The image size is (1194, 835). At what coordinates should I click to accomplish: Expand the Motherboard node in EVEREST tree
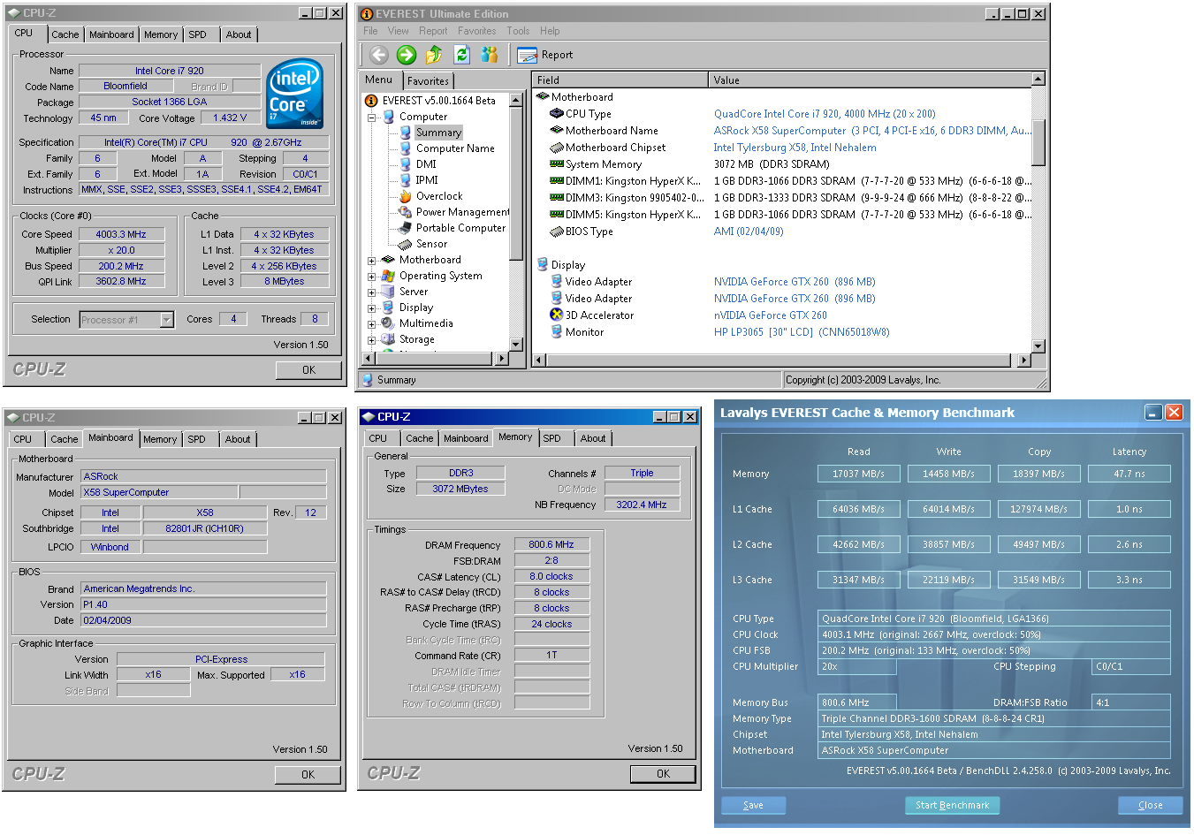click(x=372, y=261)
